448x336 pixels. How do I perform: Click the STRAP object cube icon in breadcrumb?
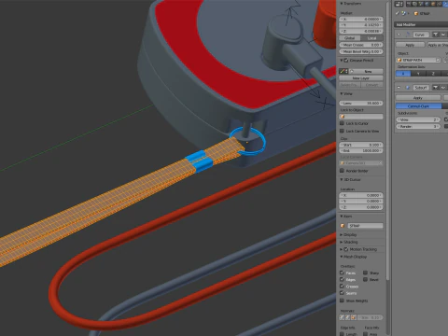[x=416, y=13]
